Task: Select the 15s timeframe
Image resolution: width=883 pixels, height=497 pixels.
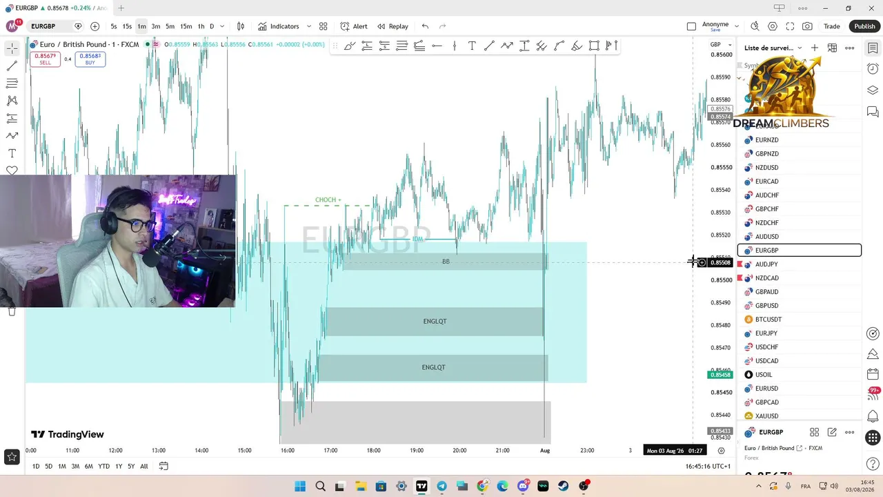Action: [127, 26]
